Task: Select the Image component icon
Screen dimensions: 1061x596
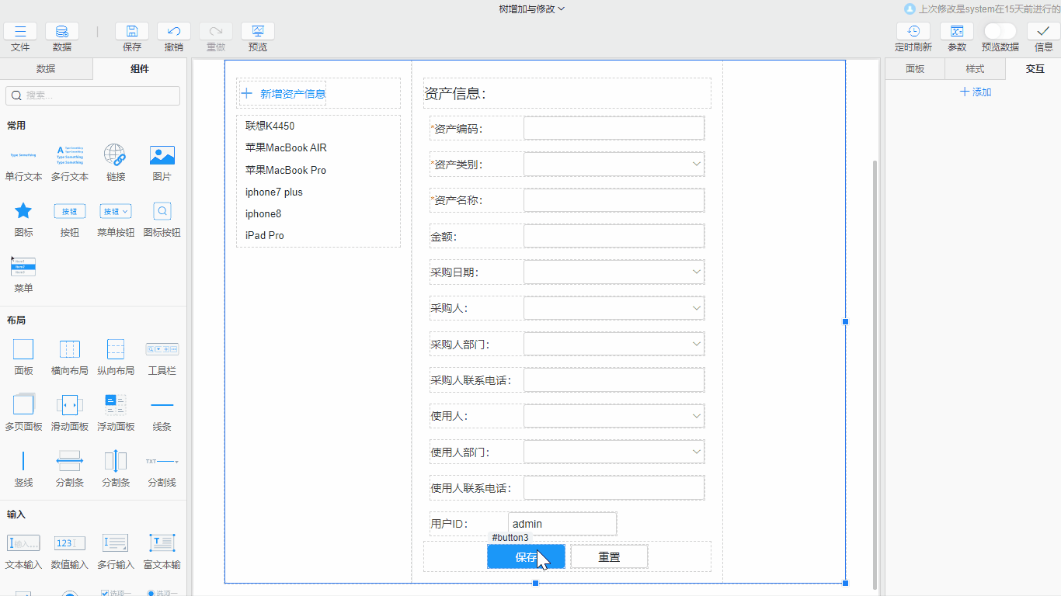Action: click(162, 155)
